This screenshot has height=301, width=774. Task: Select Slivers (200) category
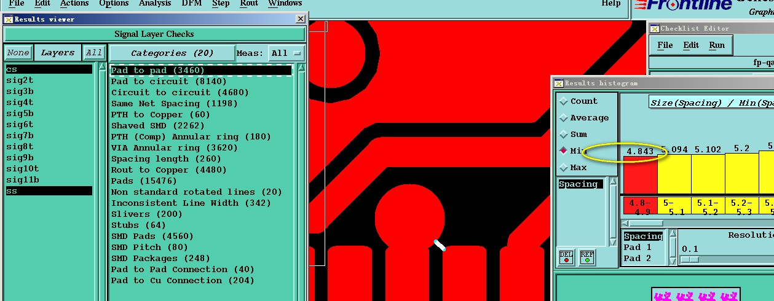[201, 214]
